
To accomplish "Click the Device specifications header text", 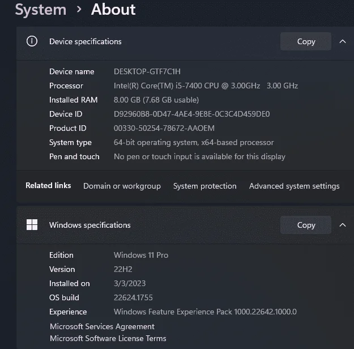I will coord(86,41).
